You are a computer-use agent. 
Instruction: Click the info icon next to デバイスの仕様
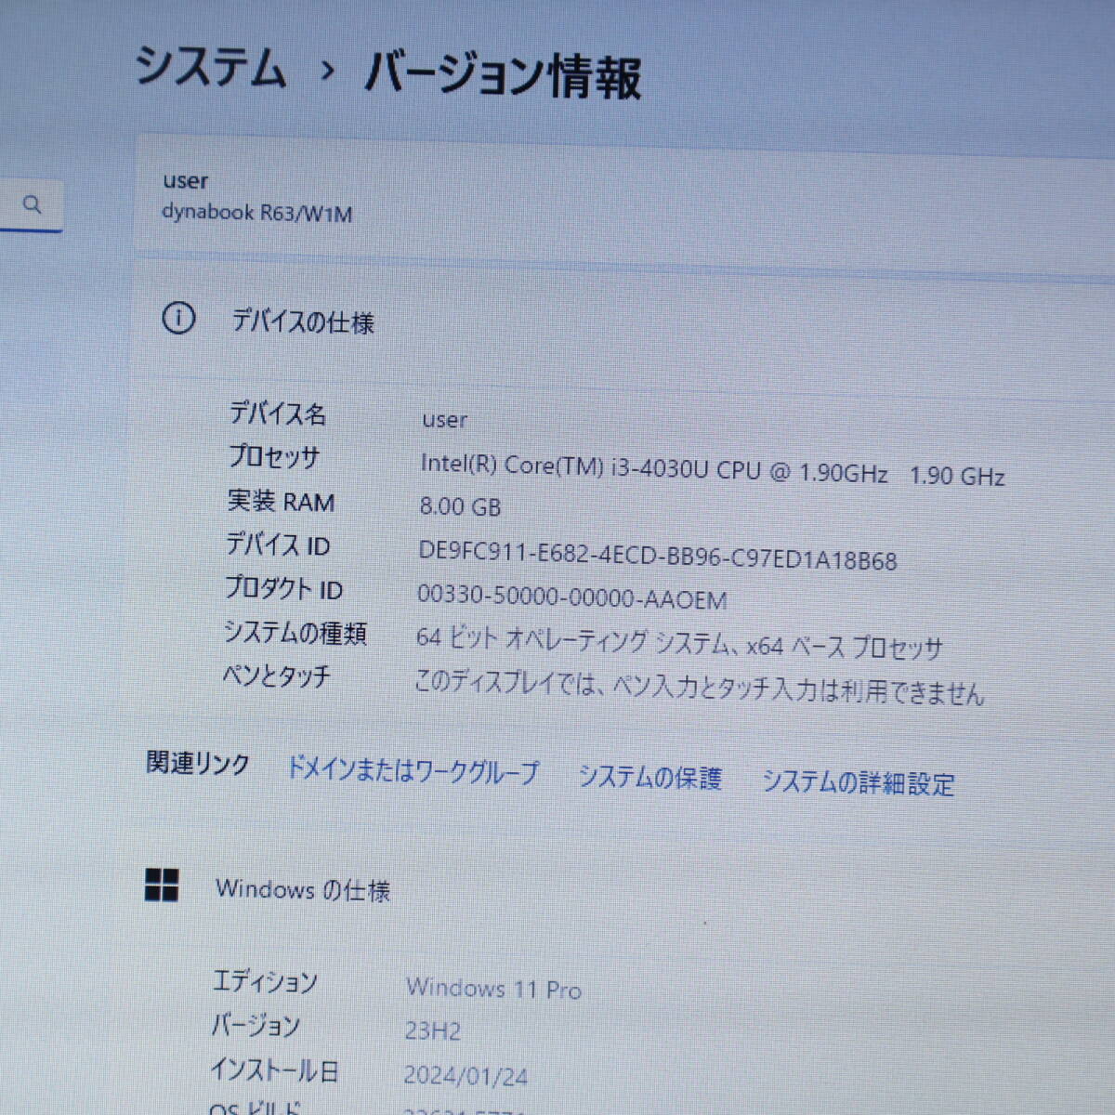tap(178, 319)
